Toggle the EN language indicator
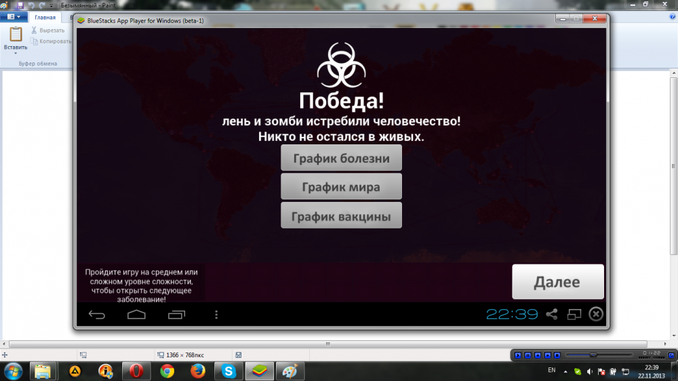The height and width of the screenshot is (381, 678). tap(552, 370)
